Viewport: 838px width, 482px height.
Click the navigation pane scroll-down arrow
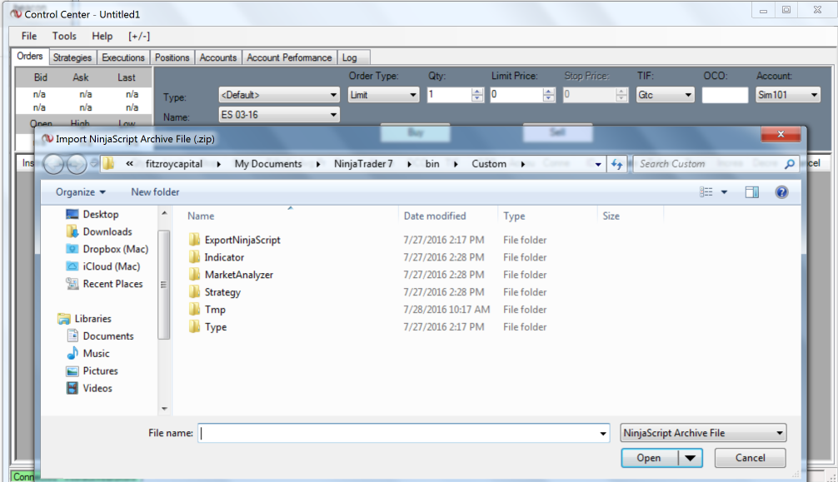(x=164, y=409)
